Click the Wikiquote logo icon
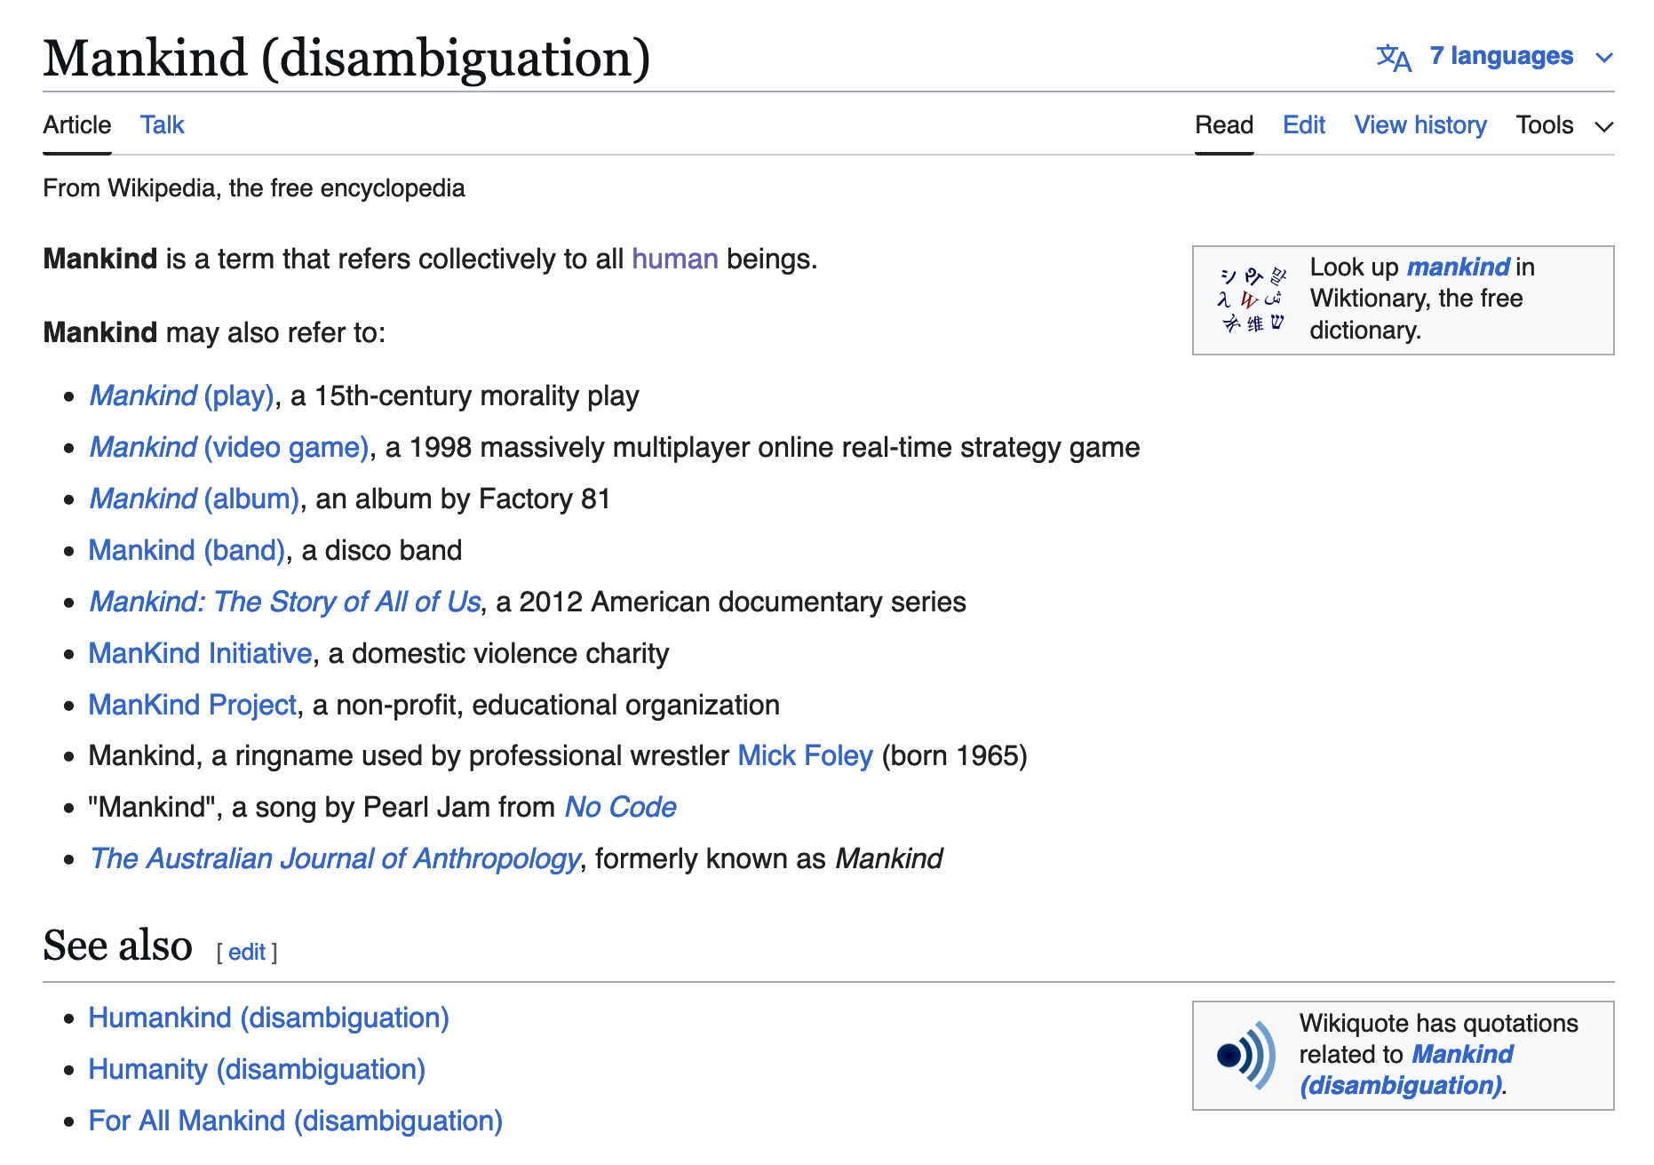Screen dimensions: 1654x1165 1245,1056
